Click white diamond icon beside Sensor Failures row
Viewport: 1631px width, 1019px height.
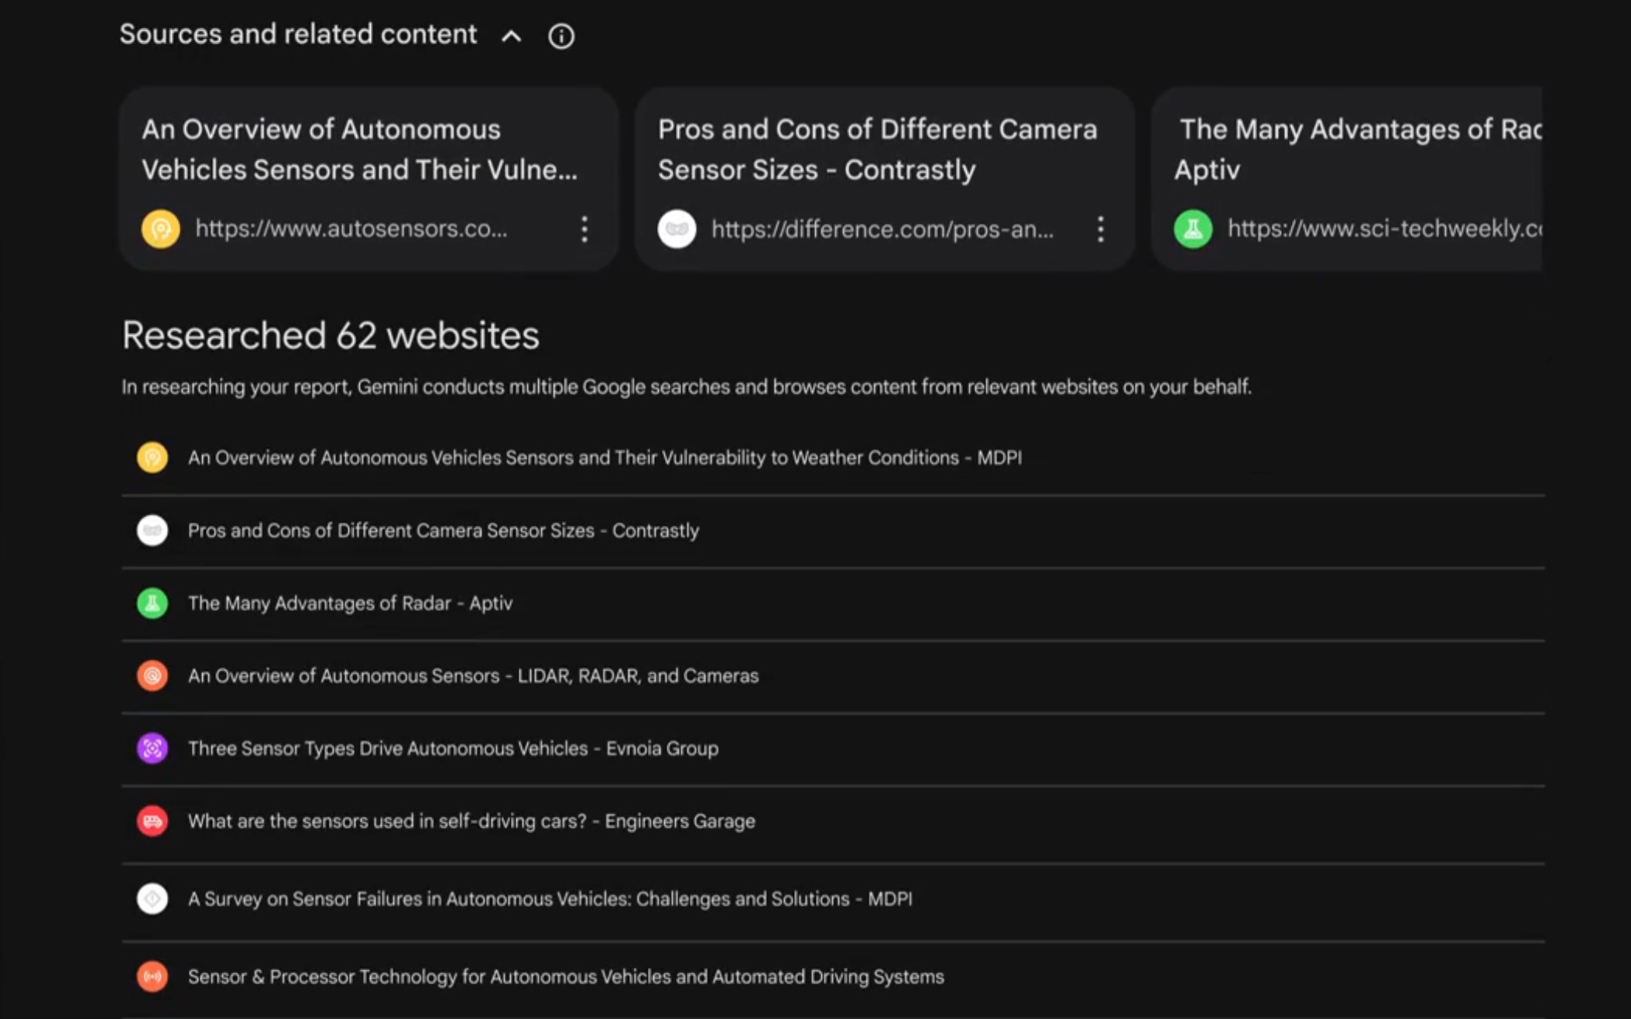click(x=152, y=899)
